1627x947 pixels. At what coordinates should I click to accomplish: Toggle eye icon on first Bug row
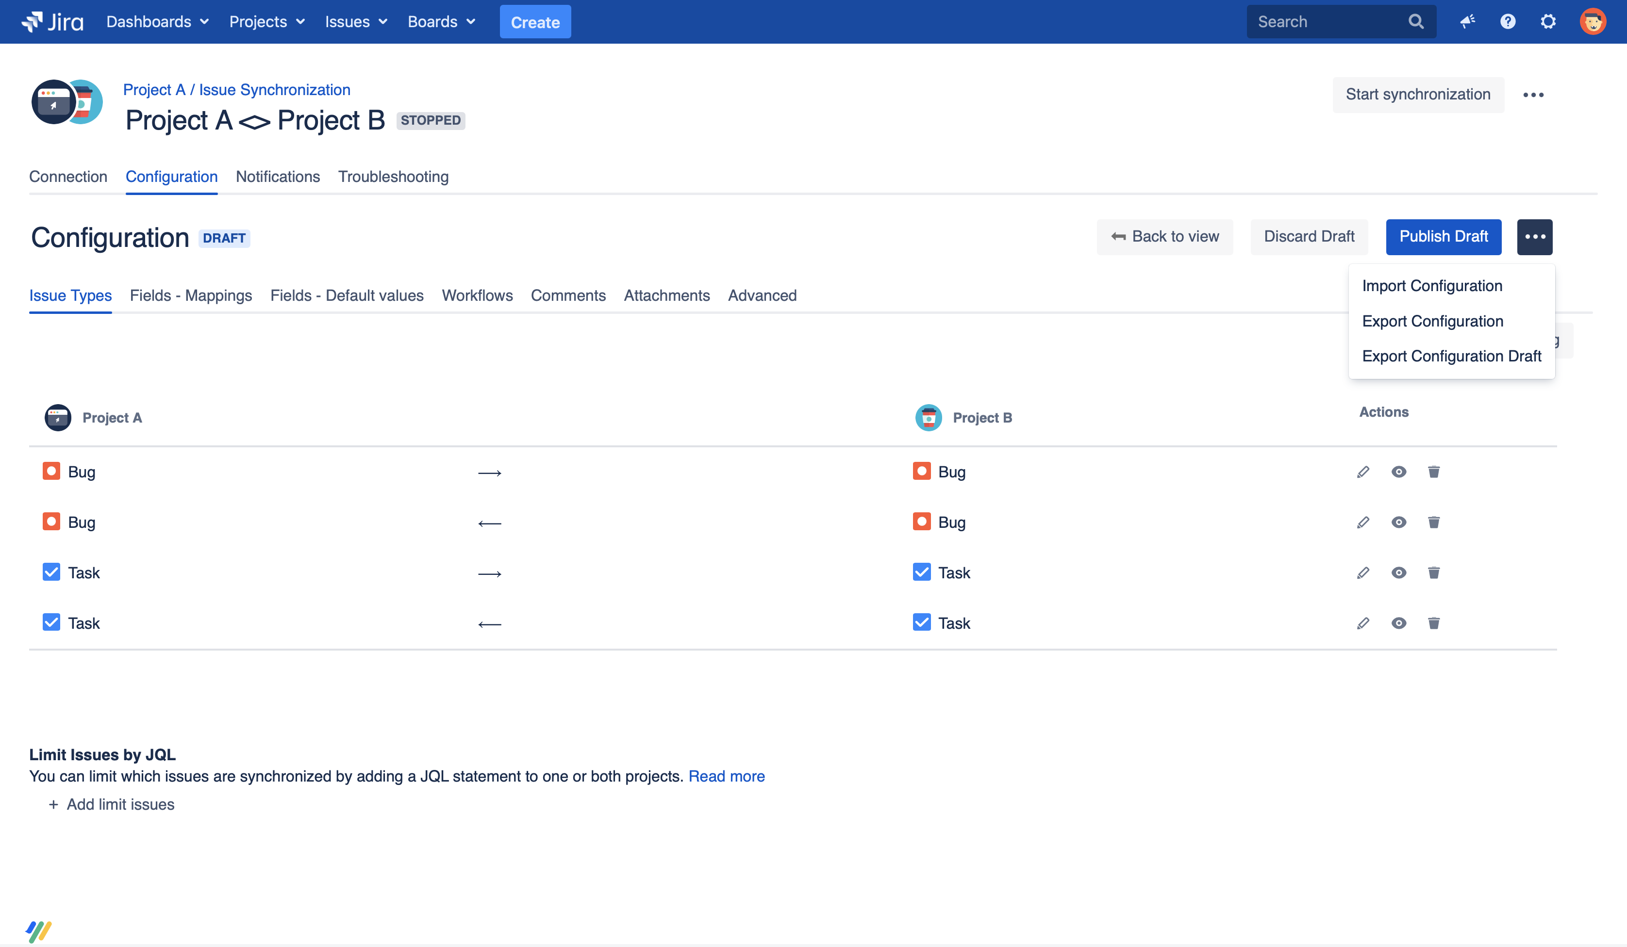[1398, 472]
